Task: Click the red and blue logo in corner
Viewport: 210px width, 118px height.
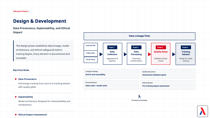Action: 202,110
